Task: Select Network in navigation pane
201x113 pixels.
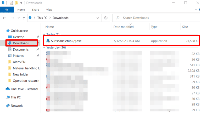Action: (17, 106)
